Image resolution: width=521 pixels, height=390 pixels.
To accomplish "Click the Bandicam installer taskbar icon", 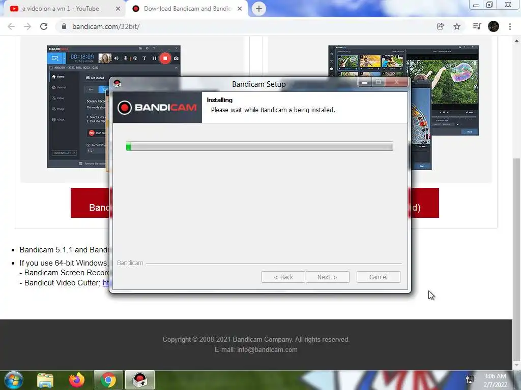I will tap(140, 380).
